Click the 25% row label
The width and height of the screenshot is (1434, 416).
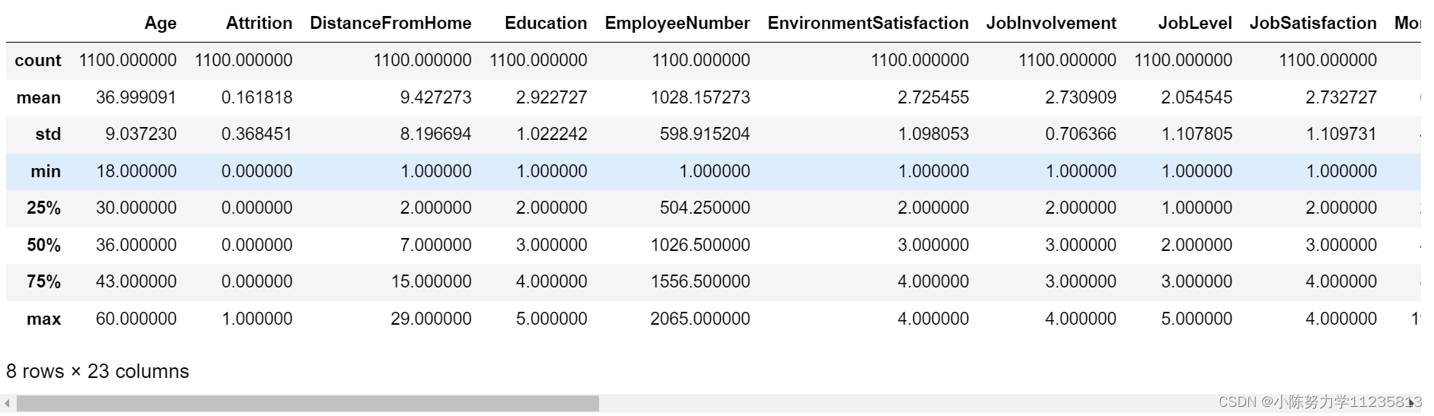[x=43, y=208]
